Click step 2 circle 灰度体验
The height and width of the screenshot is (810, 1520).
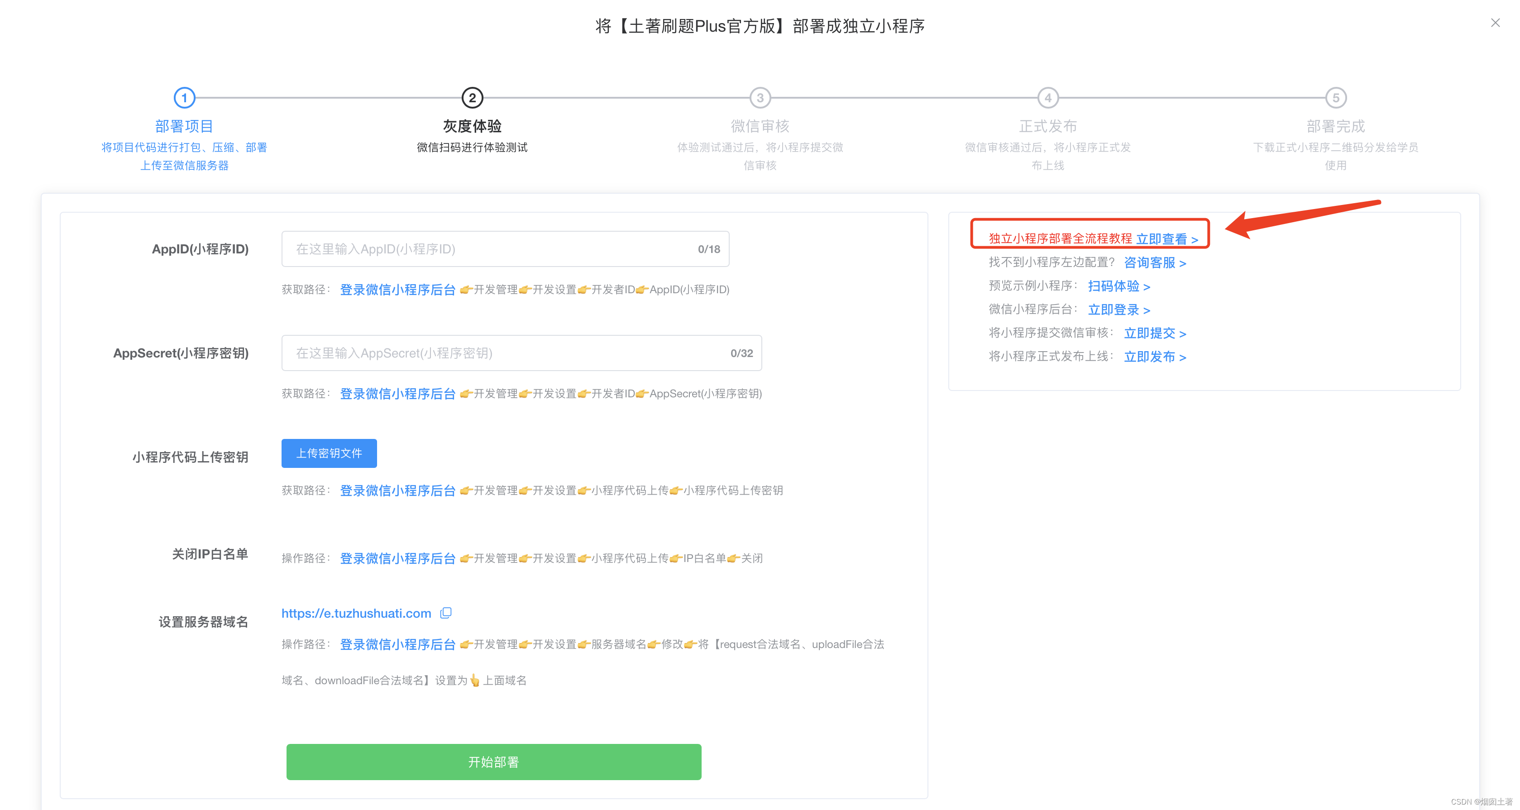tap(472, 97)
